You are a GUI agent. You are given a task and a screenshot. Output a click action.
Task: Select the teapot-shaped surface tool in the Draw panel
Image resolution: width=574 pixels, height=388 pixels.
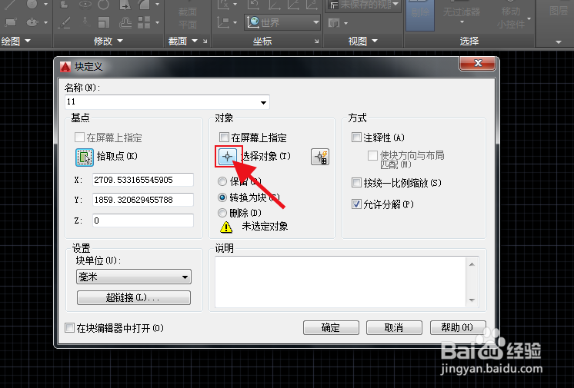[x=32, y=22]
